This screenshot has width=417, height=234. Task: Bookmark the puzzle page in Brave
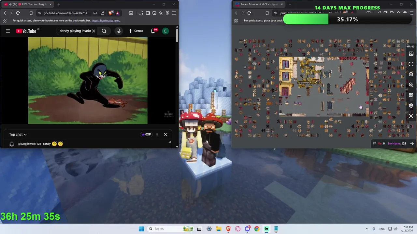(267, 13)
